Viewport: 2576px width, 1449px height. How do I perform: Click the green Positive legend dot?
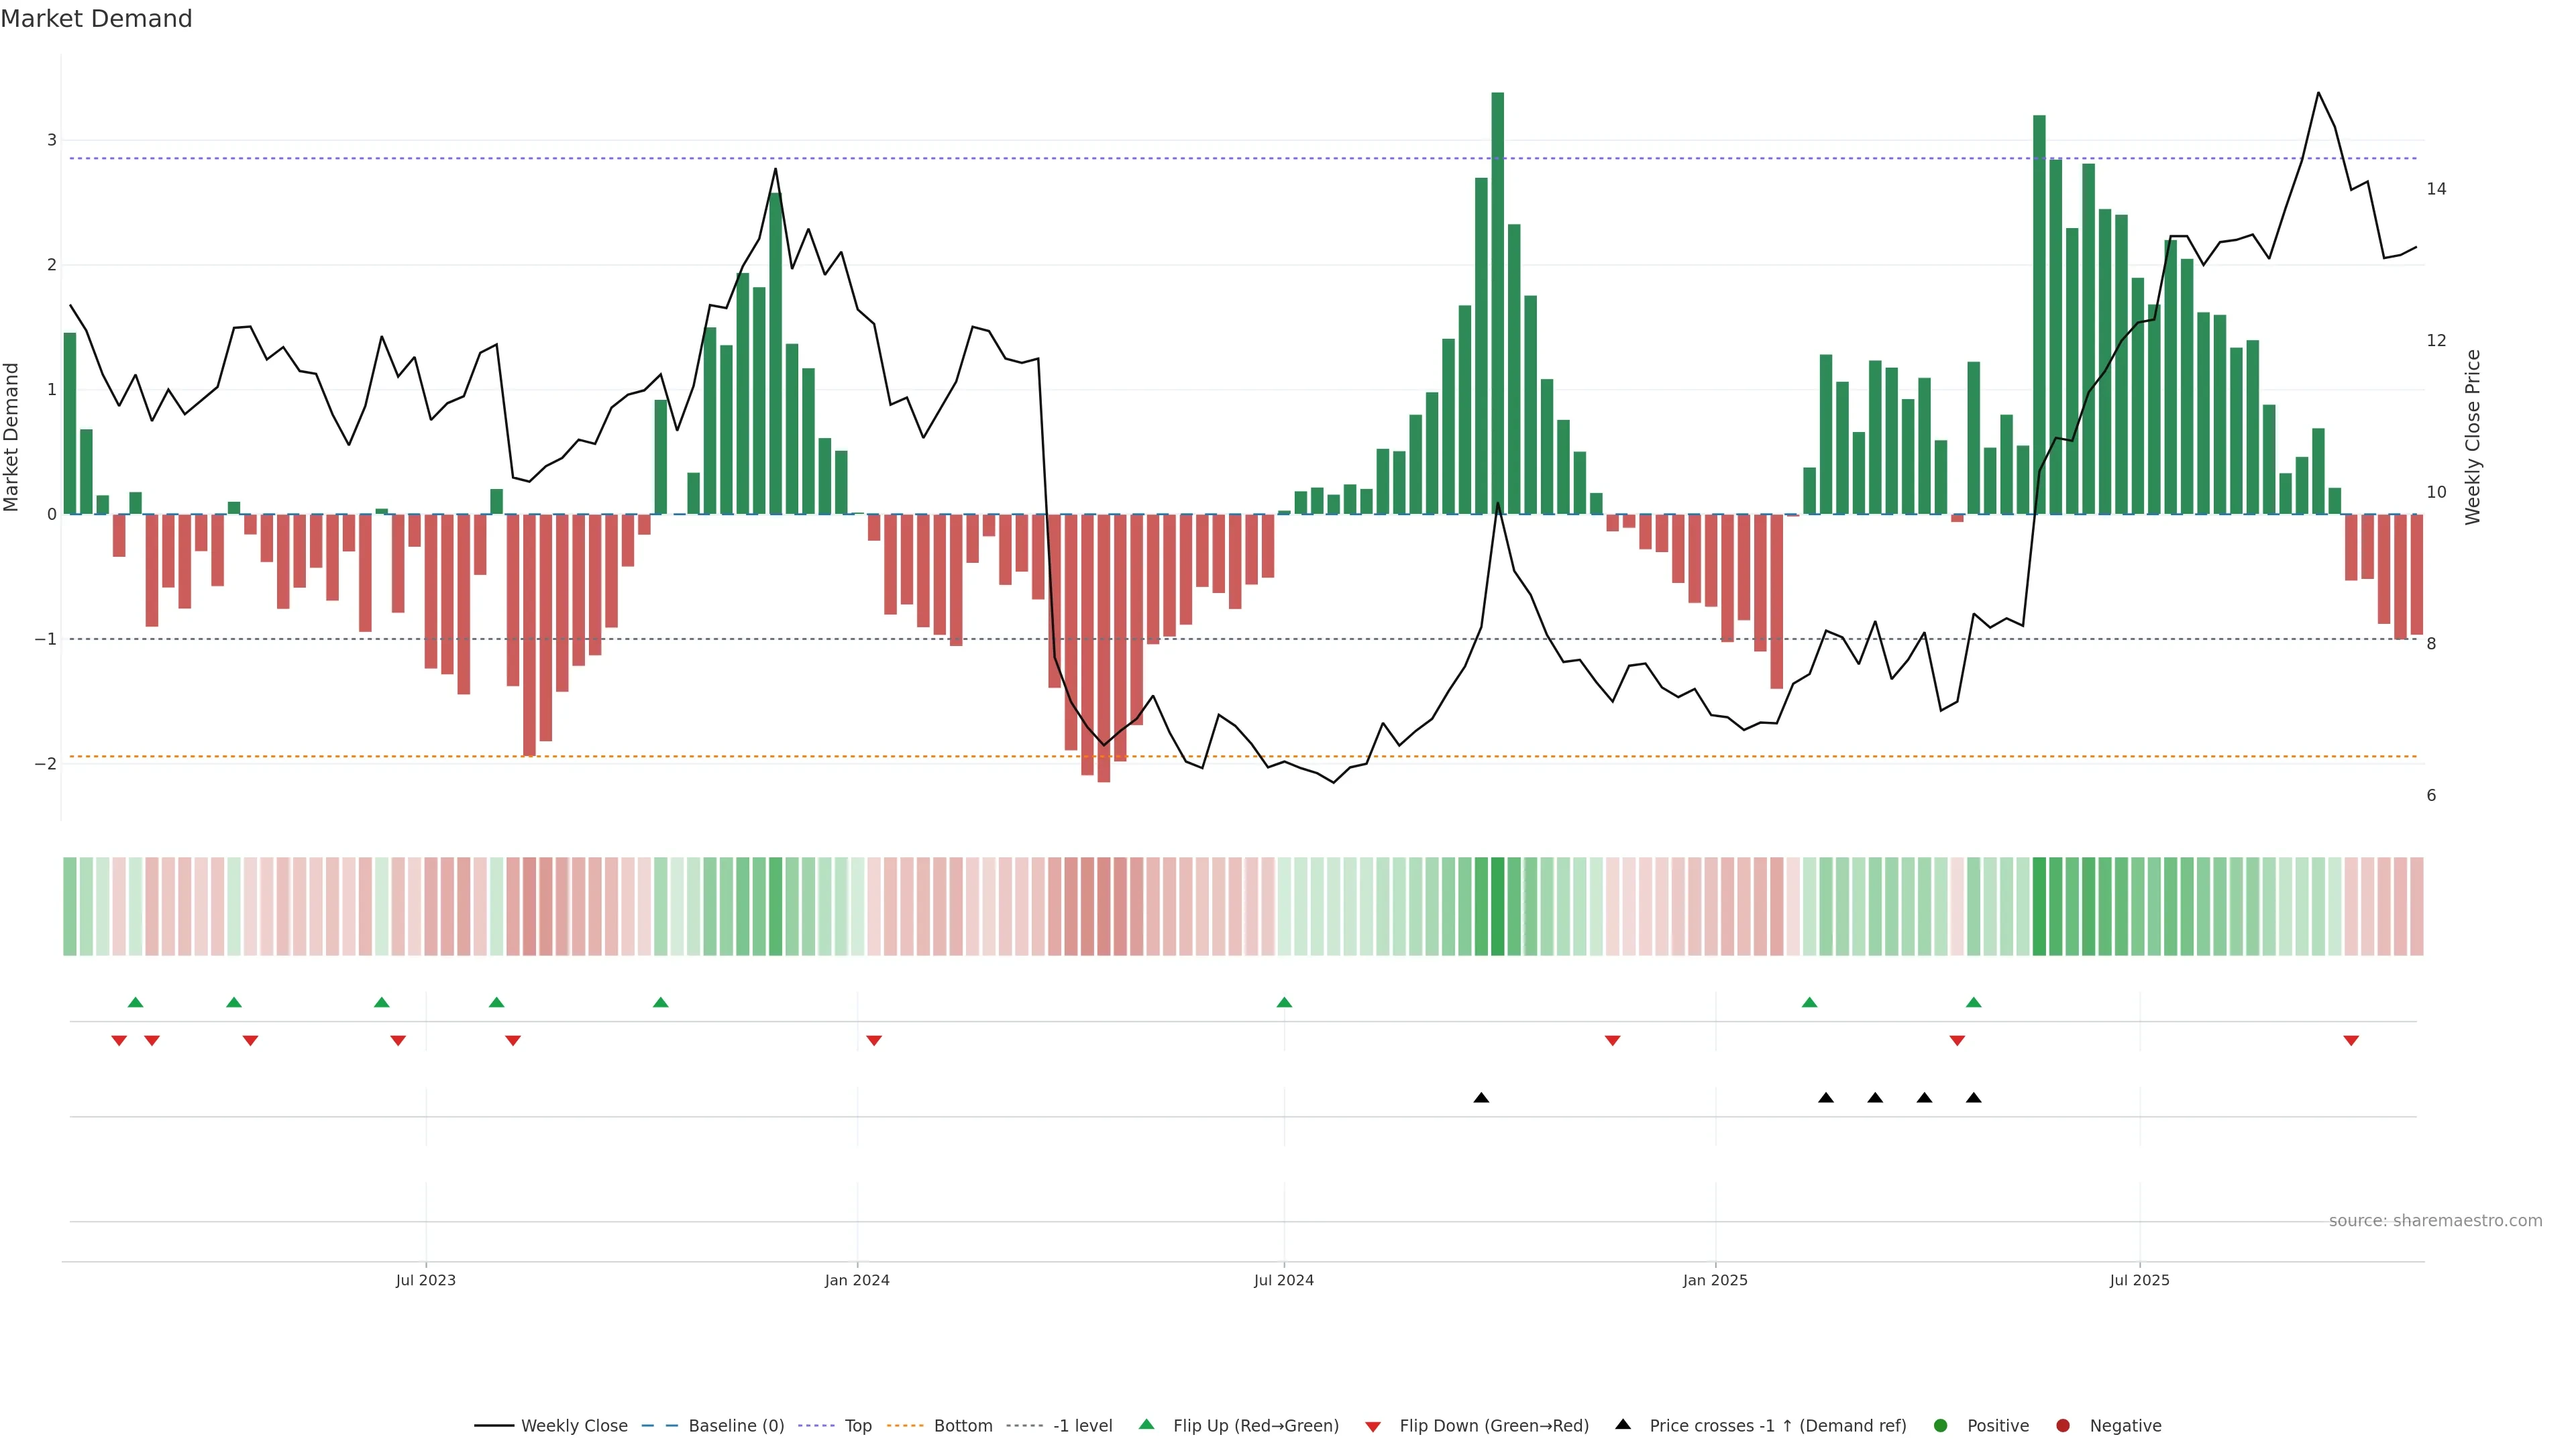pyautogui.click(x=1941, y=1425)
